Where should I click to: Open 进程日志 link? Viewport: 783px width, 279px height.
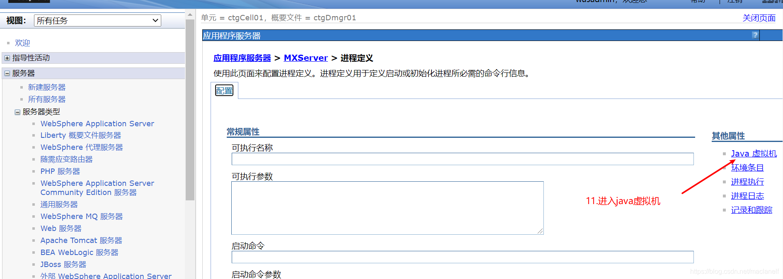747,196
